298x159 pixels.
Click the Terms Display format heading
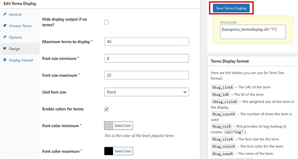click(230, 61)
